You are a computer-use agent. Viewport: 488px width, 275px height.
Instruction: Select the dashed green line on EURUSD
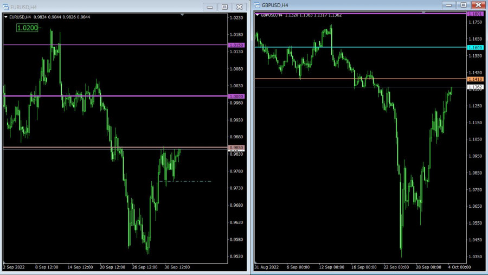point(190,181)
